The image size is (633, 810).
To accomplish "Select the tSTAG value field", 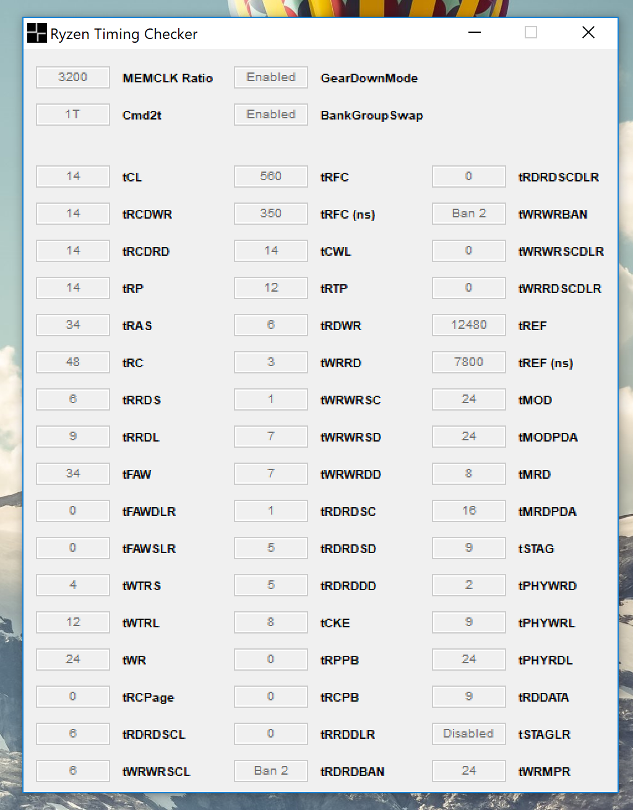I will [x=469, y=548].
